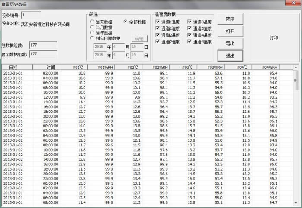Viewport: 302px width, 208px height.
Task: Select the 当年数据 radio button
Action: click(x=92, y=33)
